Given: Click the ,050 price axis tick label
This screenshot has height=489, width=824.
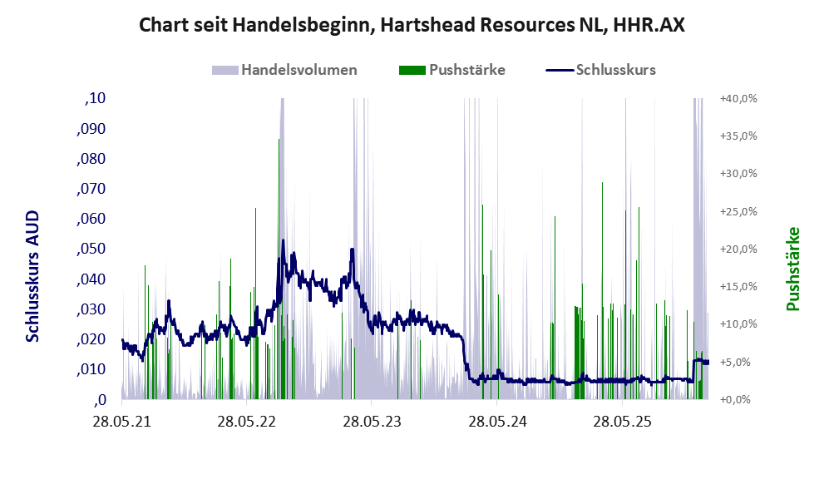Looking at the screenshot, I should pos(92,249).
